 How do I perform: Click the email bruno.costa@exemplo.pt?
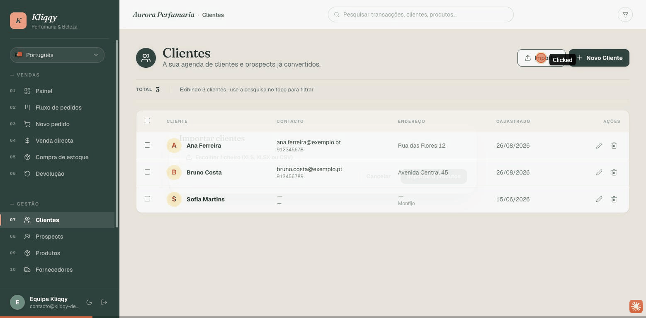tap(309, 169)
